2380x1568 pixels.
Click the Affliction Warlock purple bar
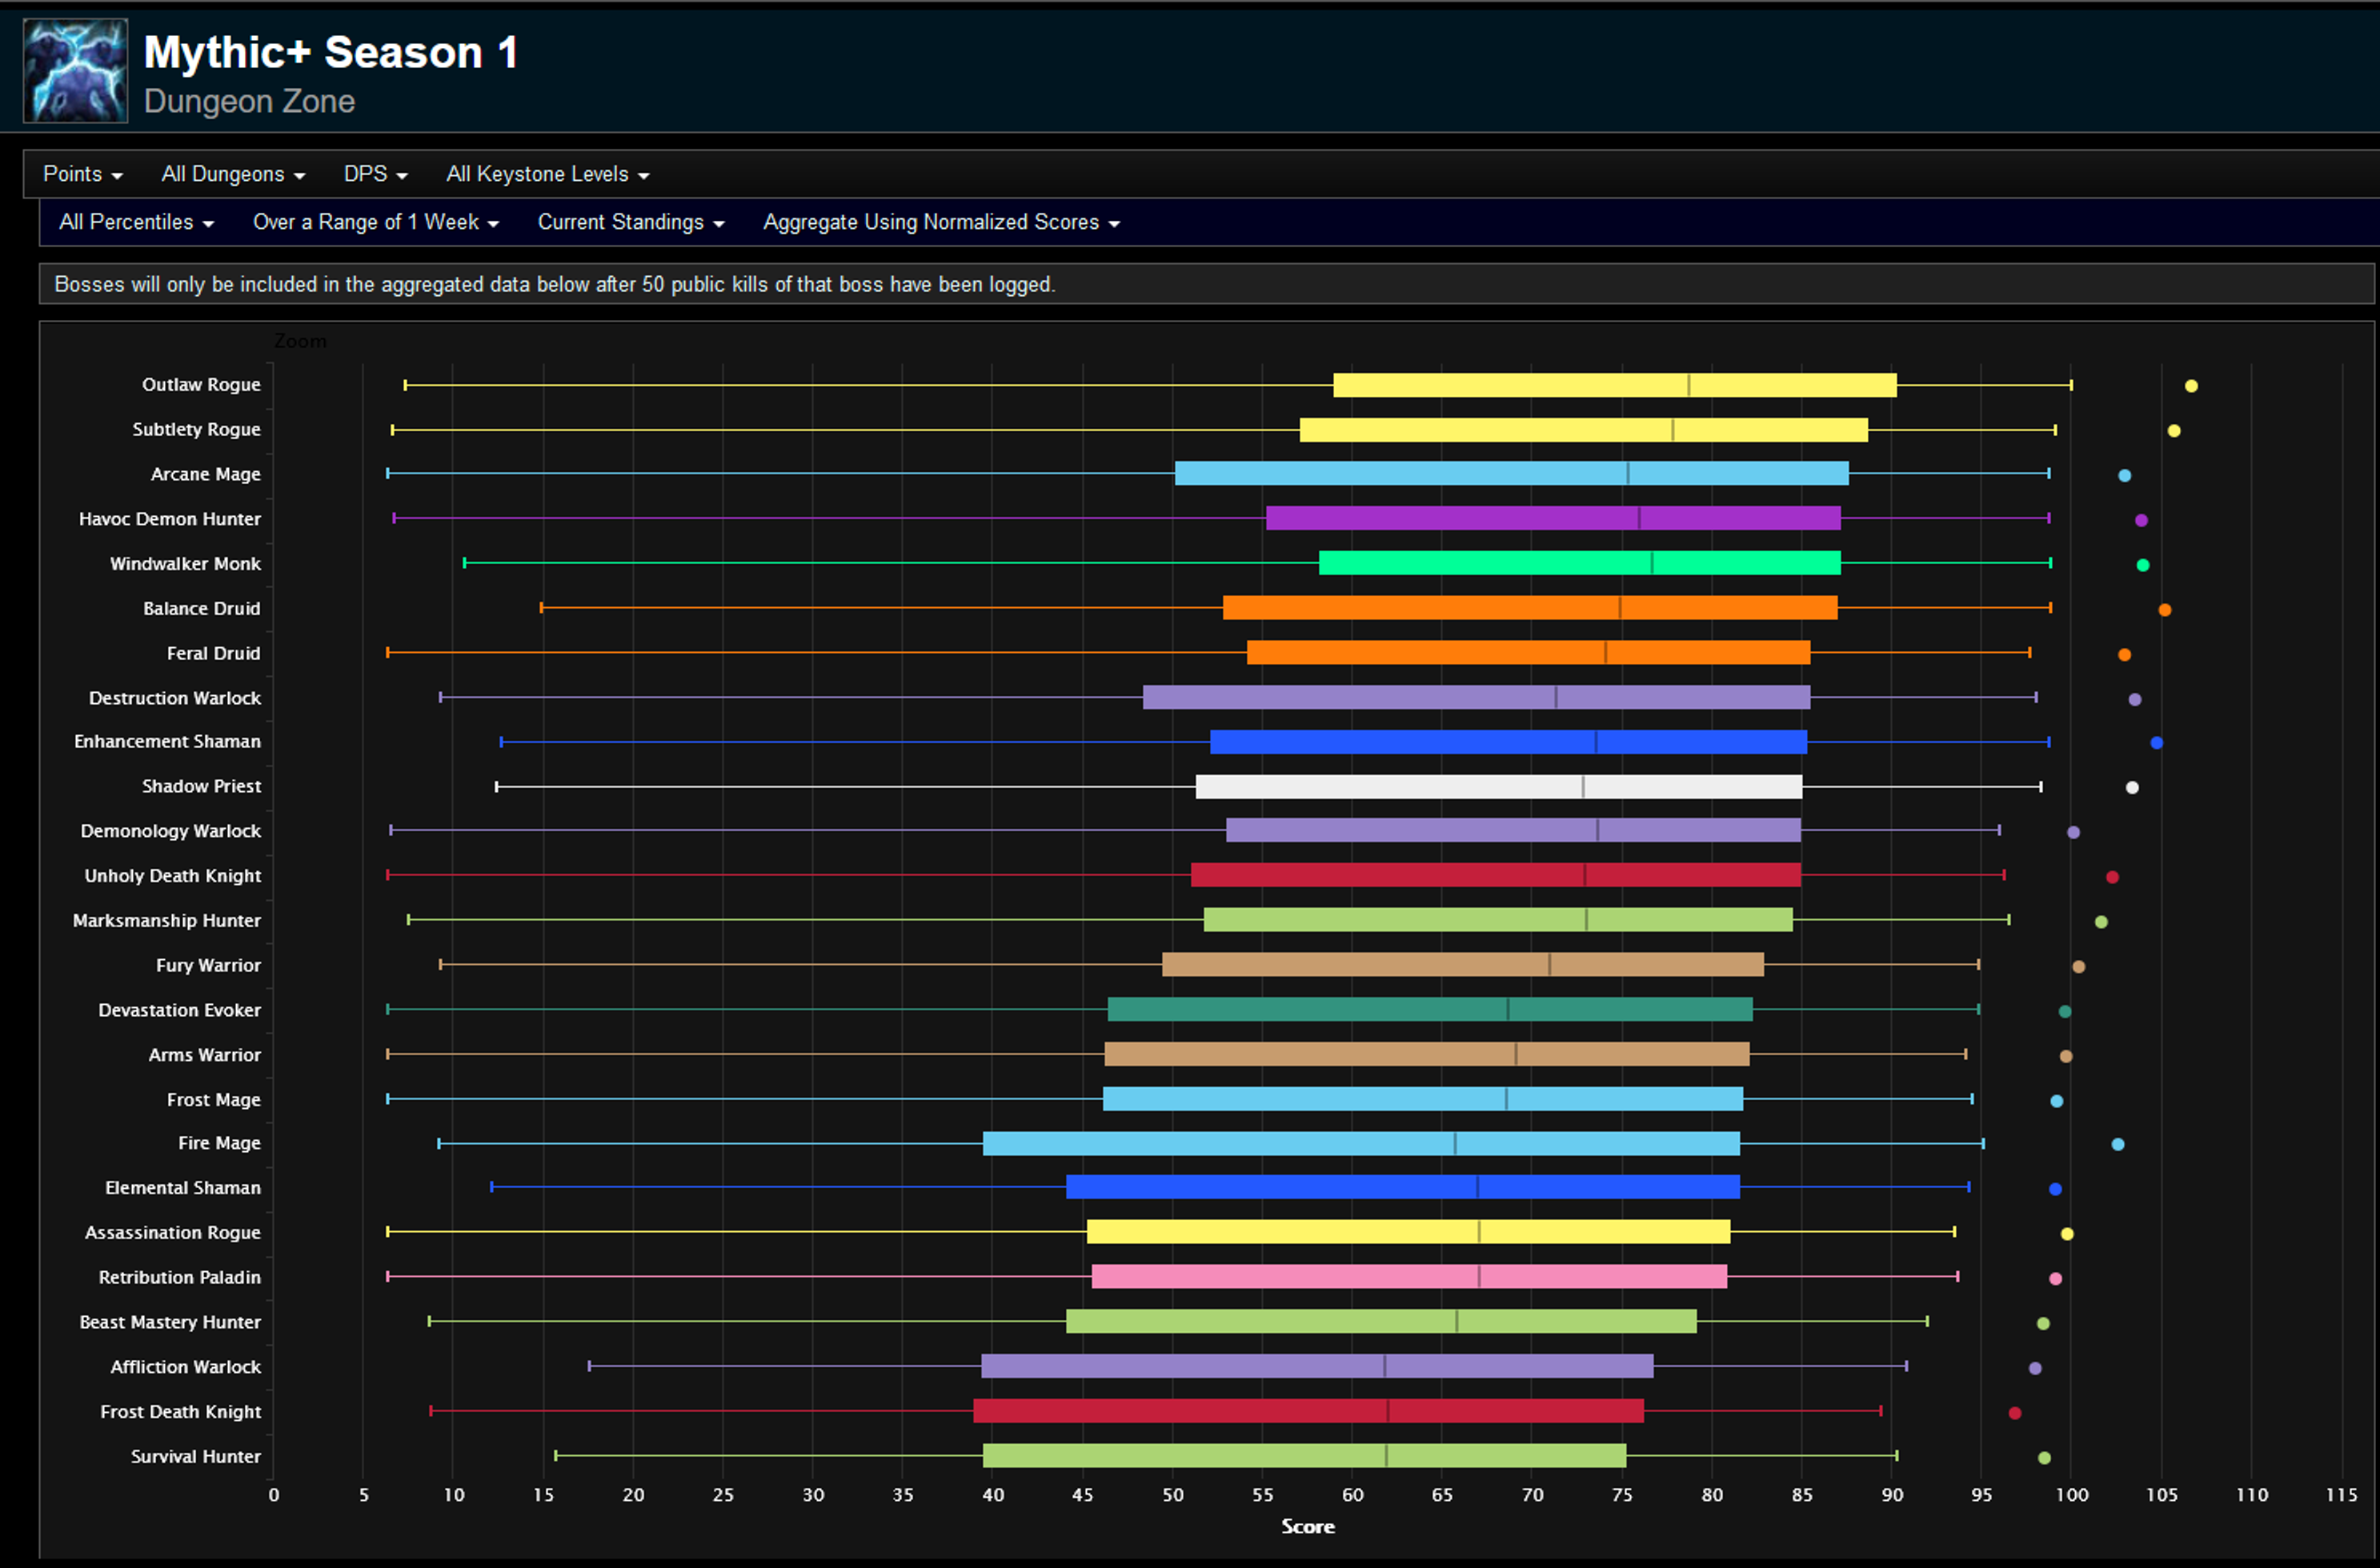tap(1317, 1366)
